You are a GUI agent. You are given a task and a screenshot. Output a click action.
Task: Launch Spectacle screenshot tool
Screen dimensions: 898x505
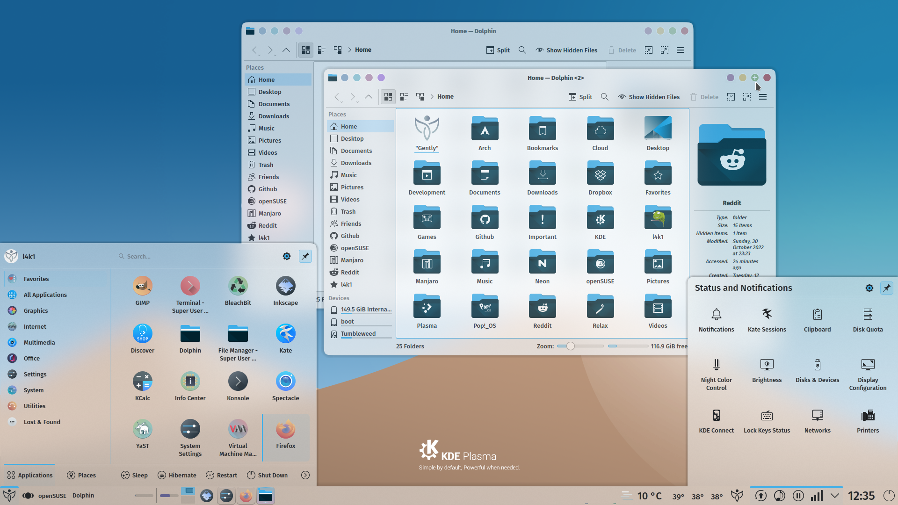285,386
